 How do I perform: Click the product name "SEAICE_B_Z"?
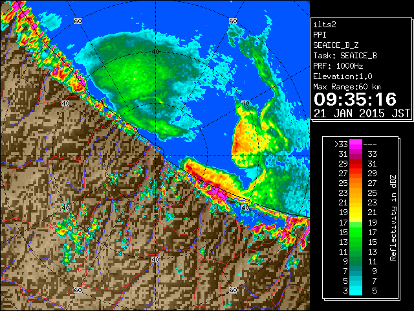click(x=336, y=45)
